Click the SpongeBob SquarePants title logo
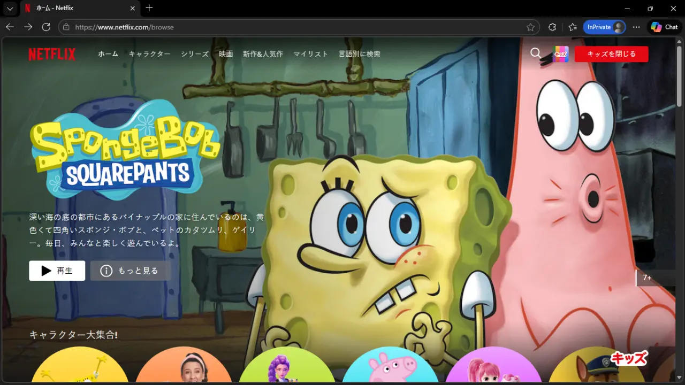 (x=126, y=150)
